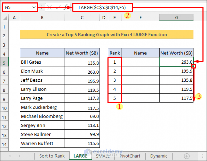The height and width of the screenshot is (161, 207).
Task: Open the Name Box dropdown arrow
Action: pyautogui.click(x=34, y=7)
